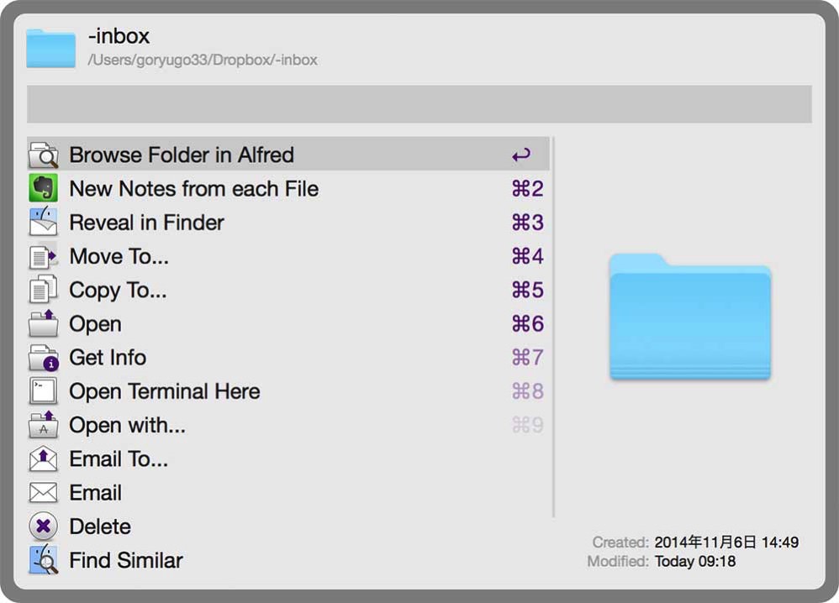Click the small -inbox folder icon in header
The height and width of the screenshot is (603, 839).
click(51, 48)
